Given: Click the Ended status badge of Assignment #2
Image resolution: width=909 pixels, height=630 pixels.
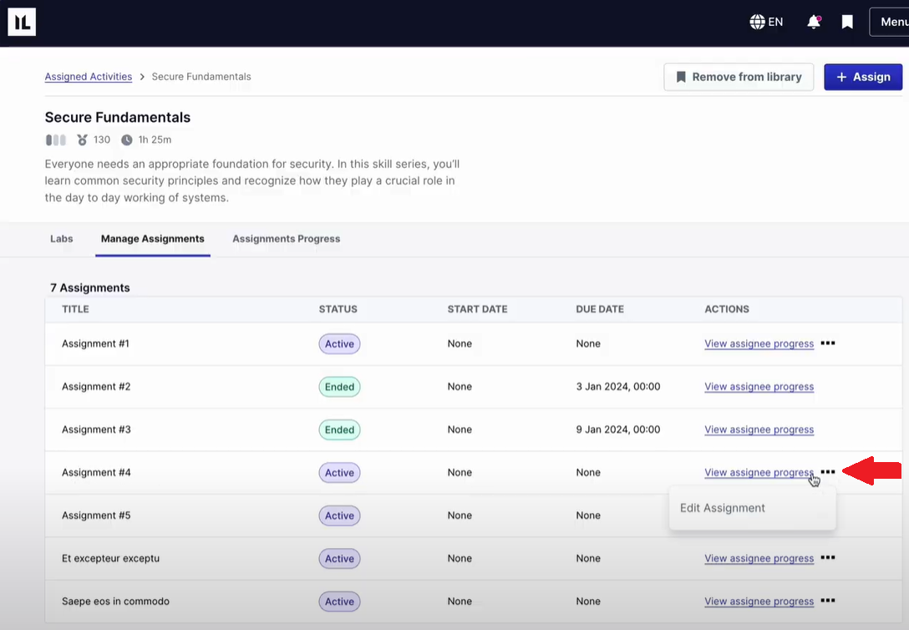Looking at the screenshot, I should coord(339,387).
